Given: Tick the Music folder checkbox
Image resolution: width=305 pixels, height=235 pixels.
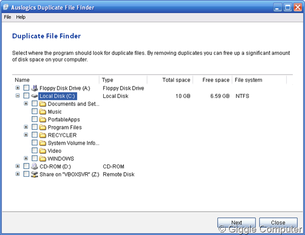Looking at the screenshot, I should coord(35,111).
